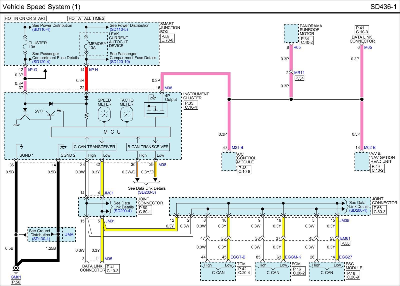The image size is (400, 286).
Task: Select the MCU block
Action: pos(110,132)
